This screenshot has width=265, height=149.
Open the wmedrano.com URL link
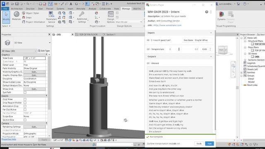(x=167, y=25)
